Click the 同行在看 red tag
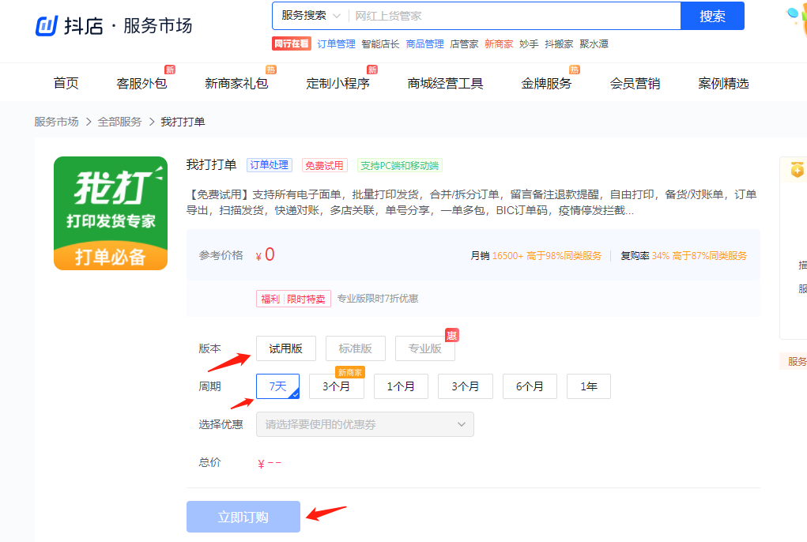 (292, 43)
